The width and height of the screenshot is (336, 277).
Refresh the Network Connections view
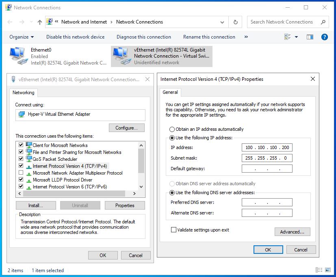[x=235, y=22]
